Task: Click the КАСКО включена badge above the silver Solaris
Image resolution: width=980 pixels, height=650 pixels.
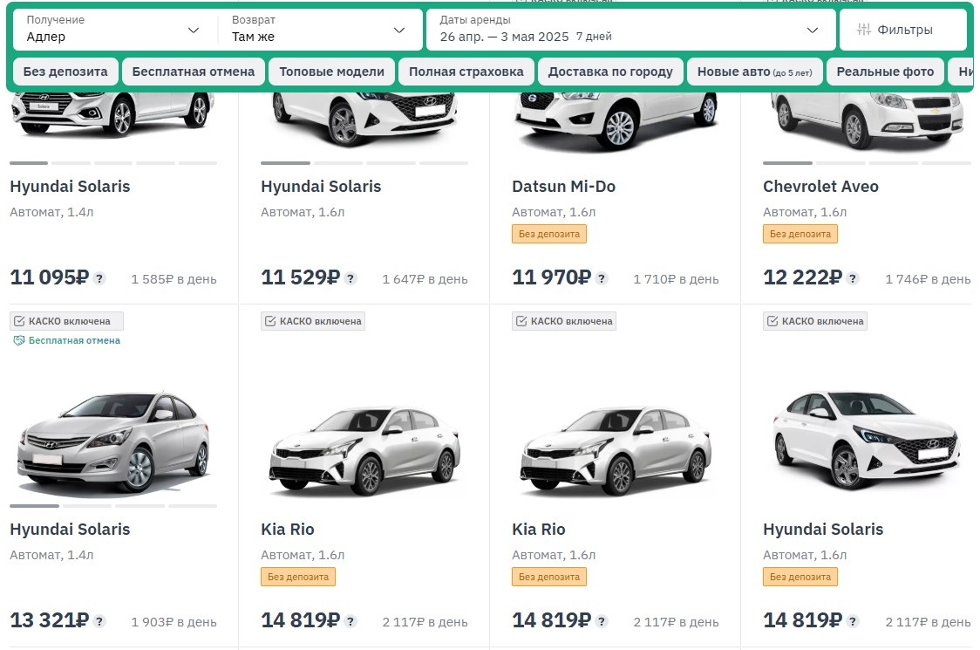Action: tap(66, 321)
